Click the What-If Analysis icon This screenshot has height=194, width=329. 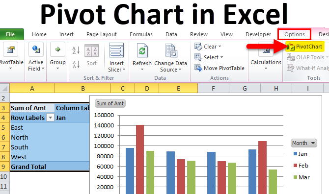click(291, 68)
